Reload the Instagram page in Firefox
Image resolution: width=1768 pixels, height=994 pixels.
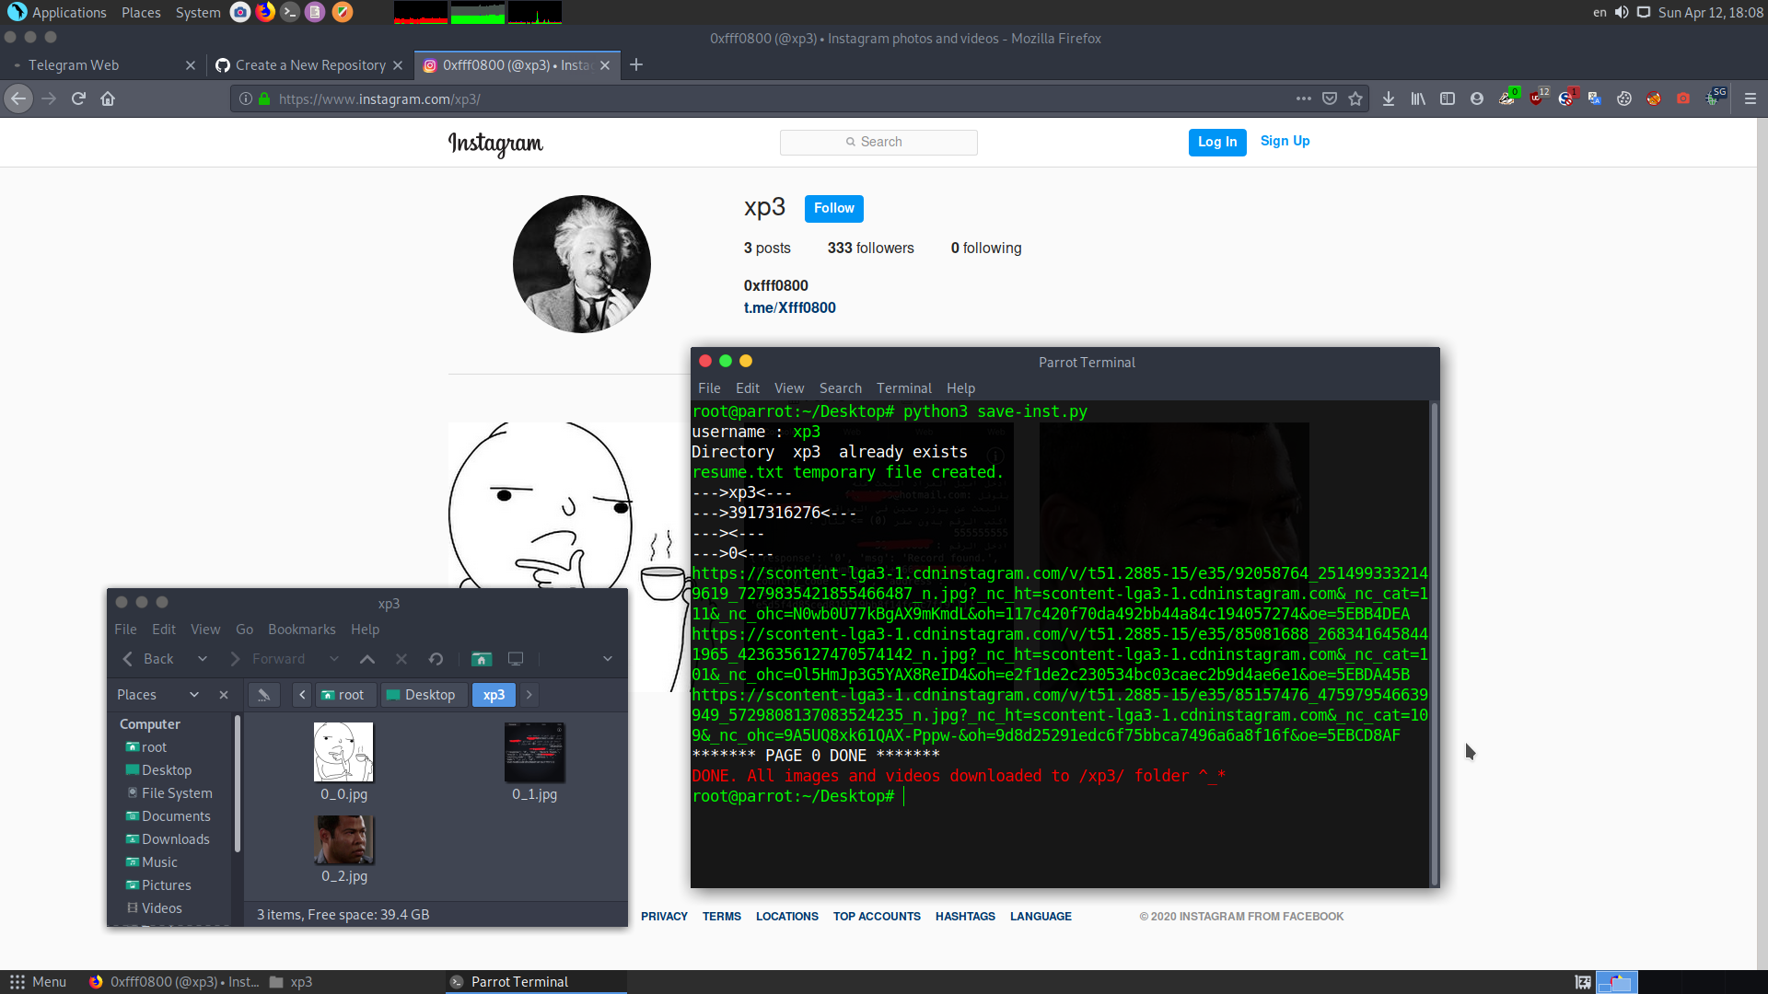[78, 98]
